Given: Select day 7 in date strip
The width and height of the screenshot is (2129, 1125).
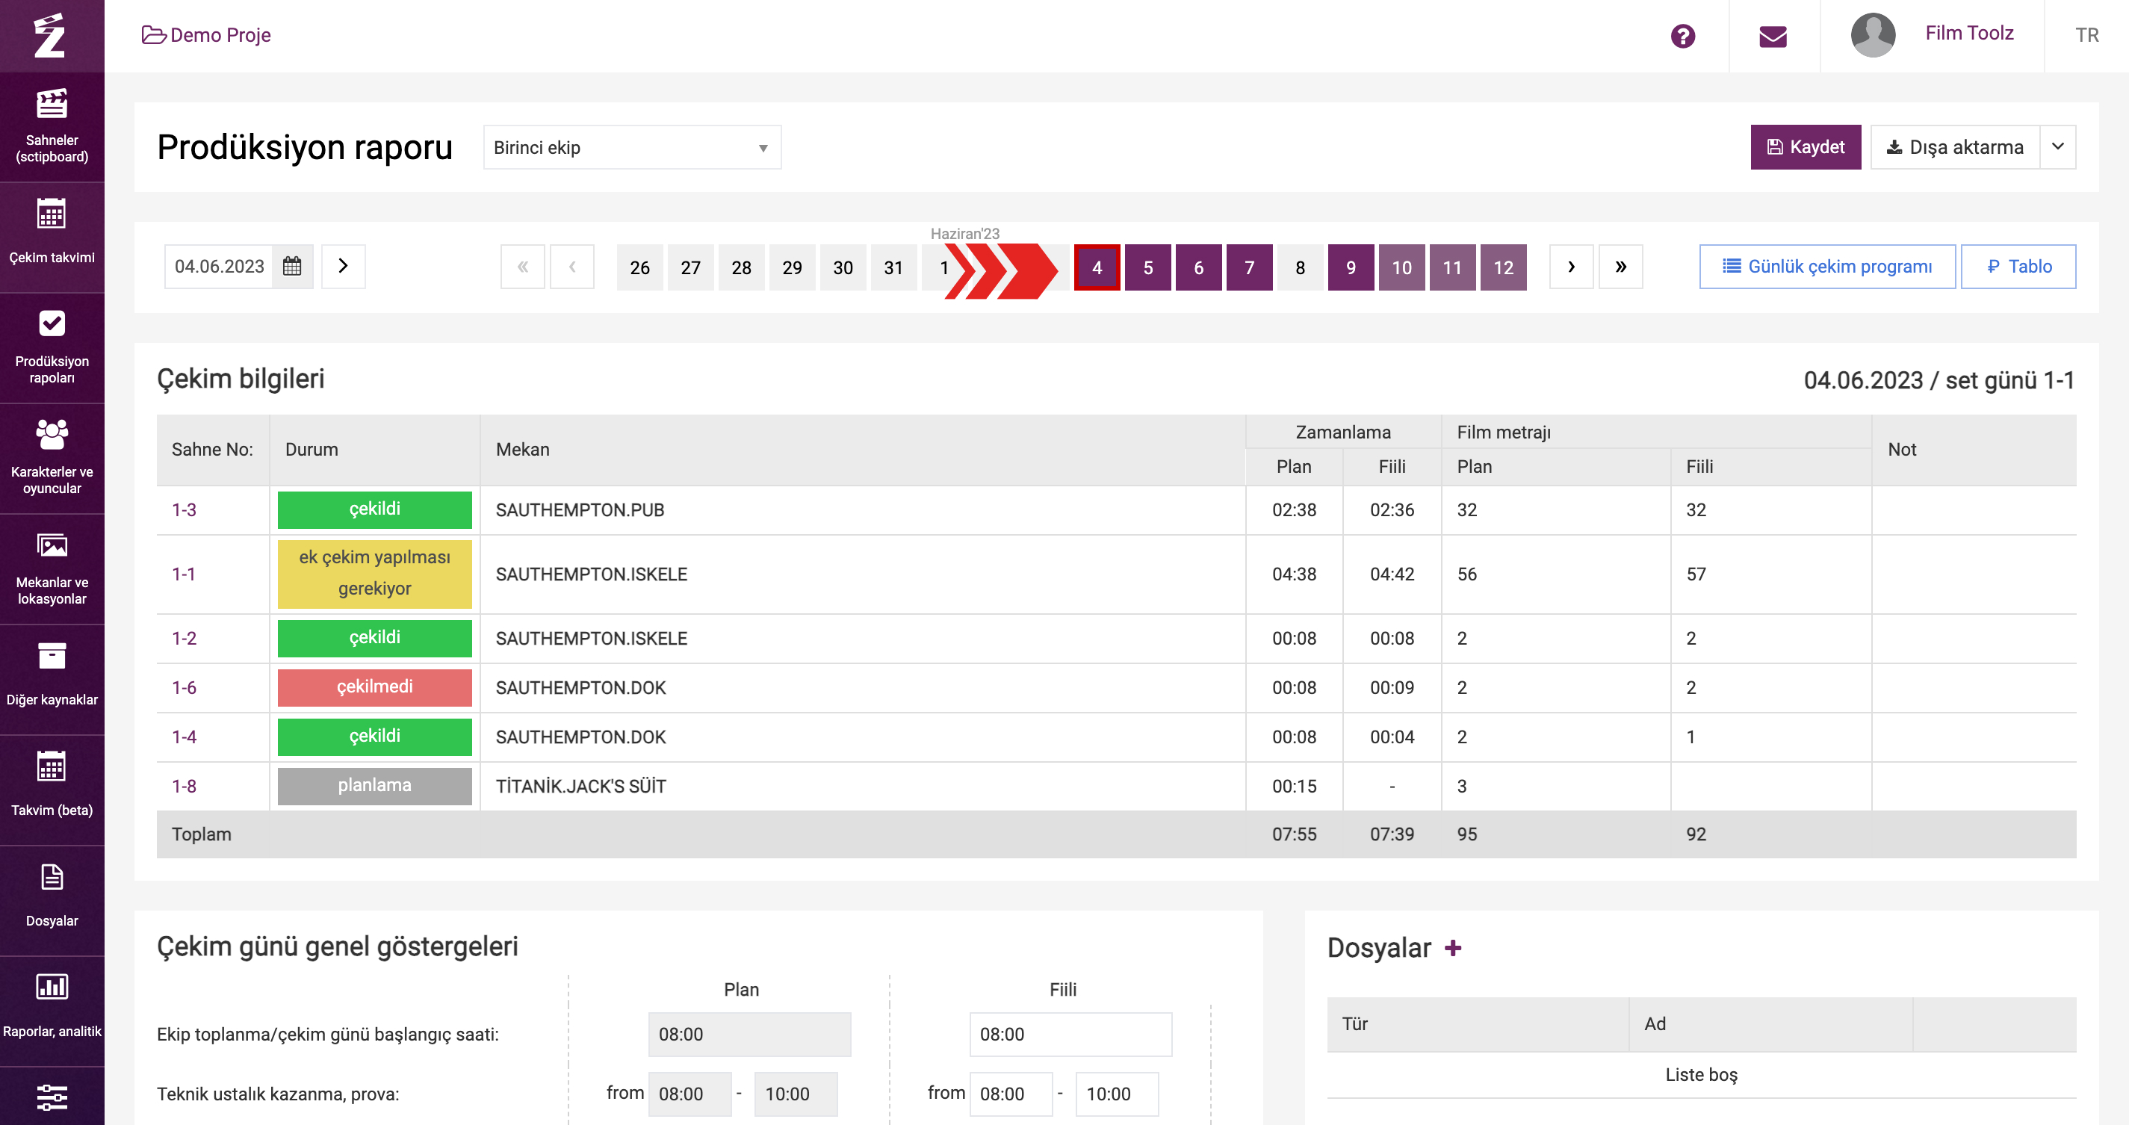Looking at the screenshot, I should 1250,267.
